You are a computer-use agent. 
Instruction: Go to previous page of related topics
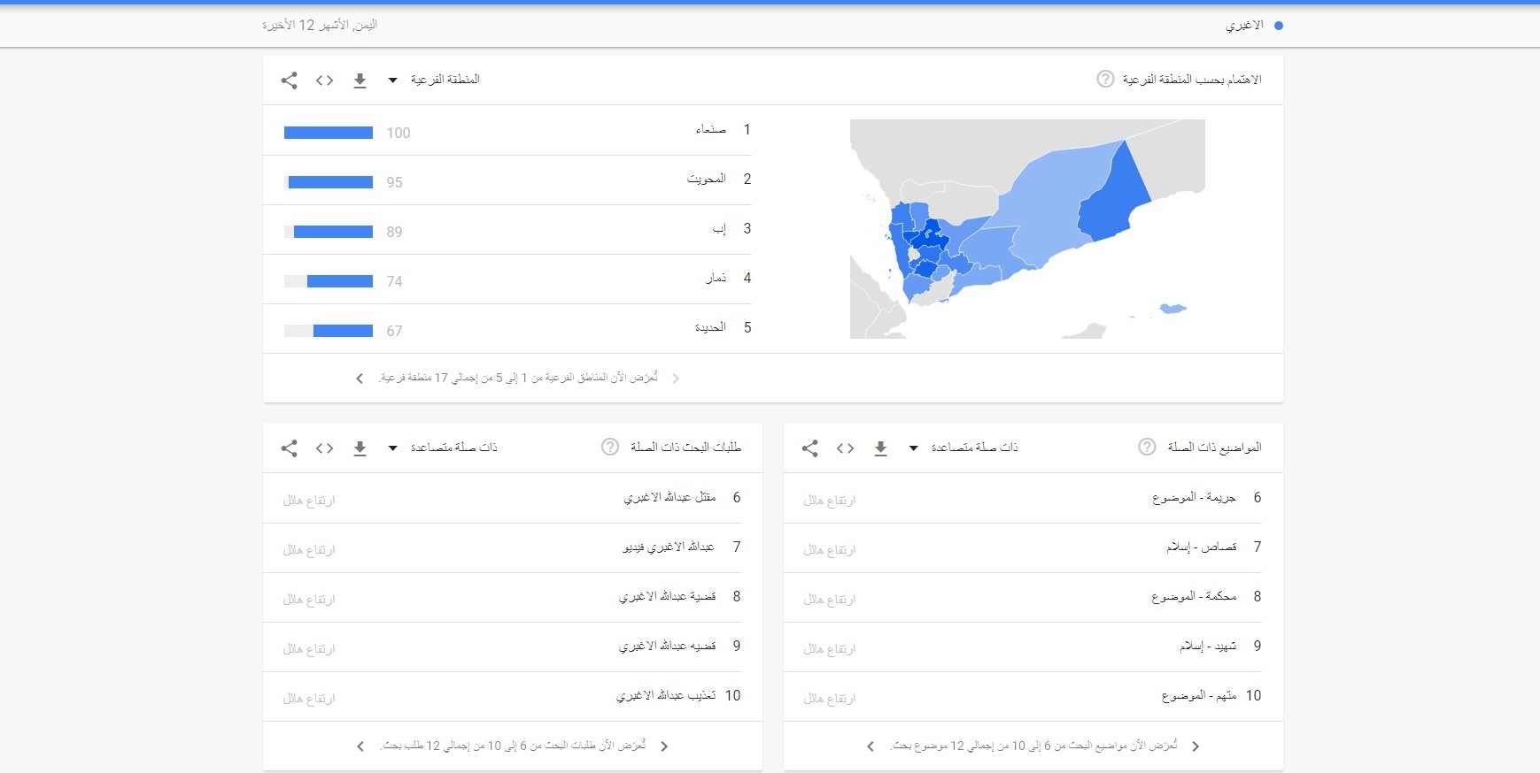point(1196,746)
